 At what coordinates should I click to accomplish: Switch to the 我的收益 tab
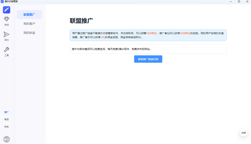pyautogui.click(x=29, y=33)
